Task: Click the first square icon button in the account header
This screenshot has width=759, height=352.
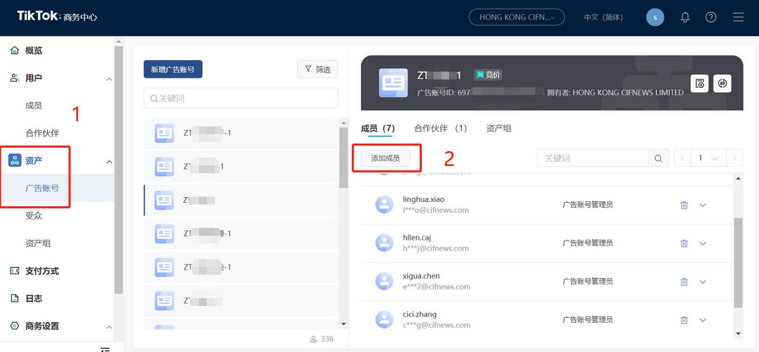Action: 700,84
